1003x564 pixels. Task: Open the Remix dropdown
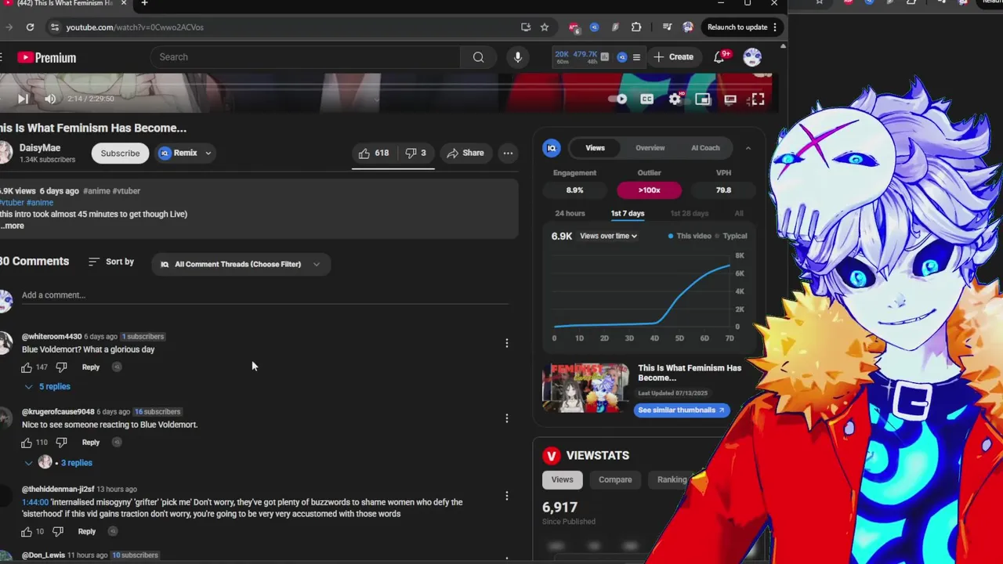click(x=185, y=153)
